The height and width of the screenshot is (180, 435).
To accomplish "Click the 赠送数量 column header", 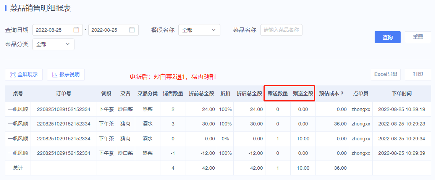I will 278,93.
